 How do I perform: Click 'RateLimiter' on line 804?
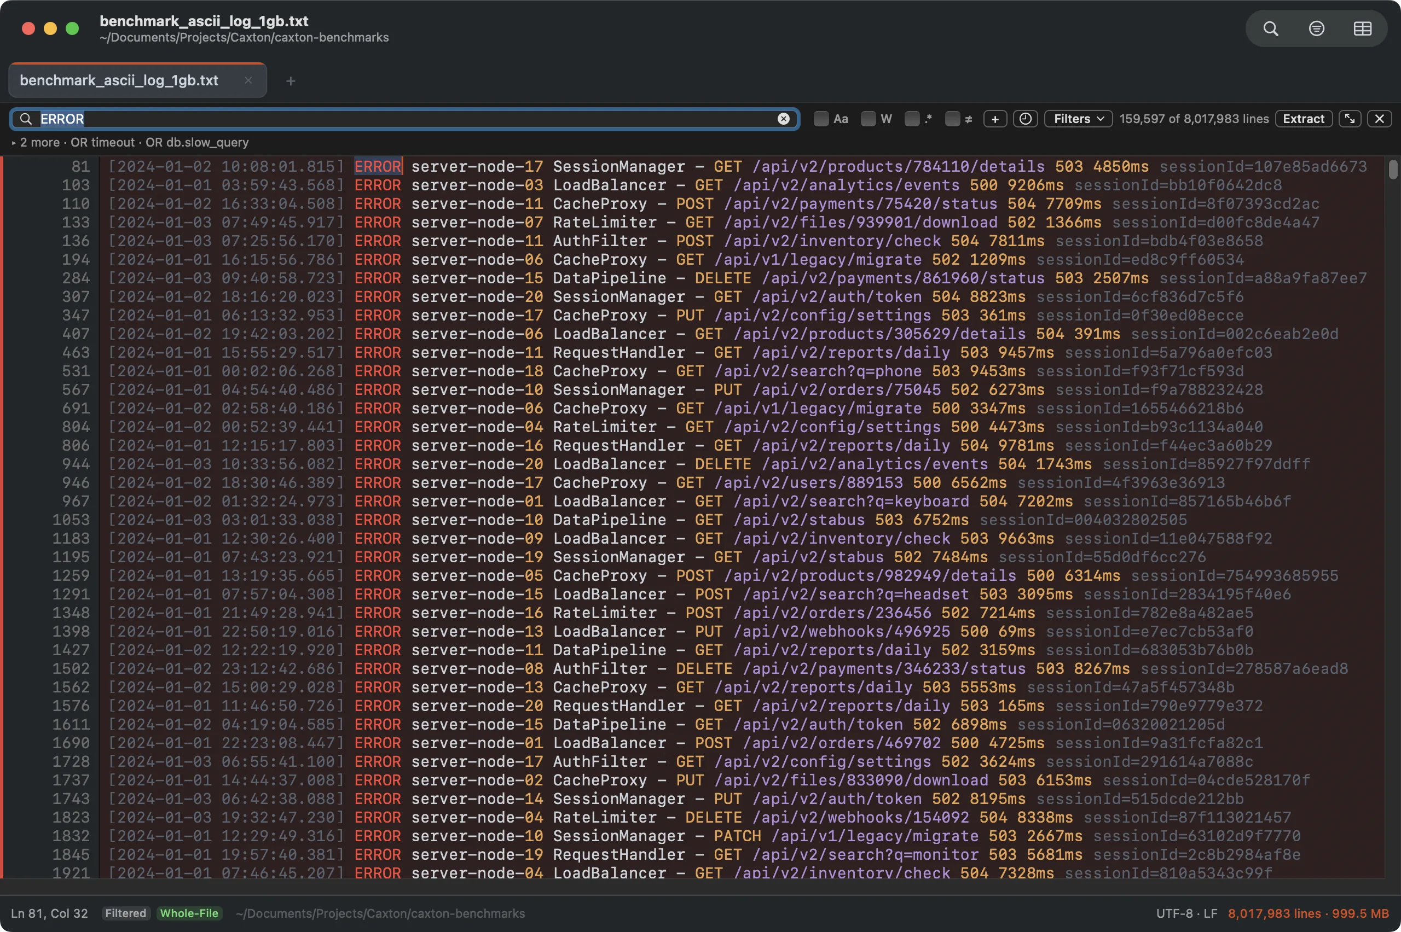(x=605, y=427)
